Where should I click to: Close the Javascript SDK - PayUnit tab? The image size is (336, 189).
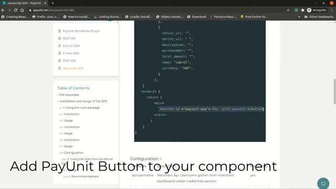tap(45, 3)
